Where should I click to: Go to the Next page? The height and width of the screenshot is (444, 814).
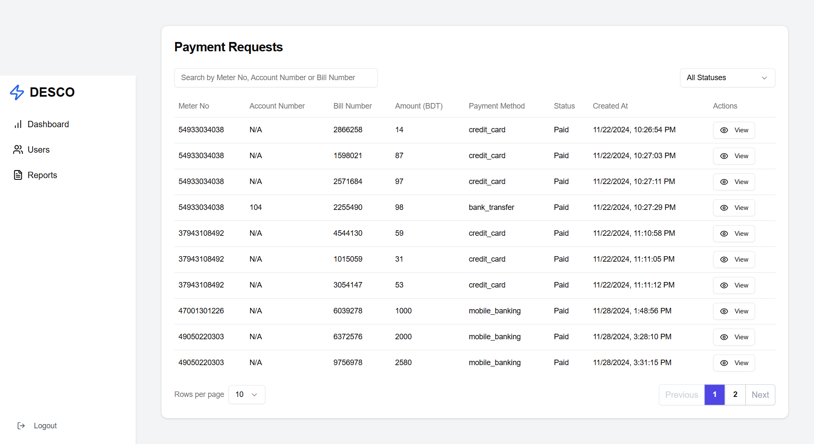pos(760,395)
